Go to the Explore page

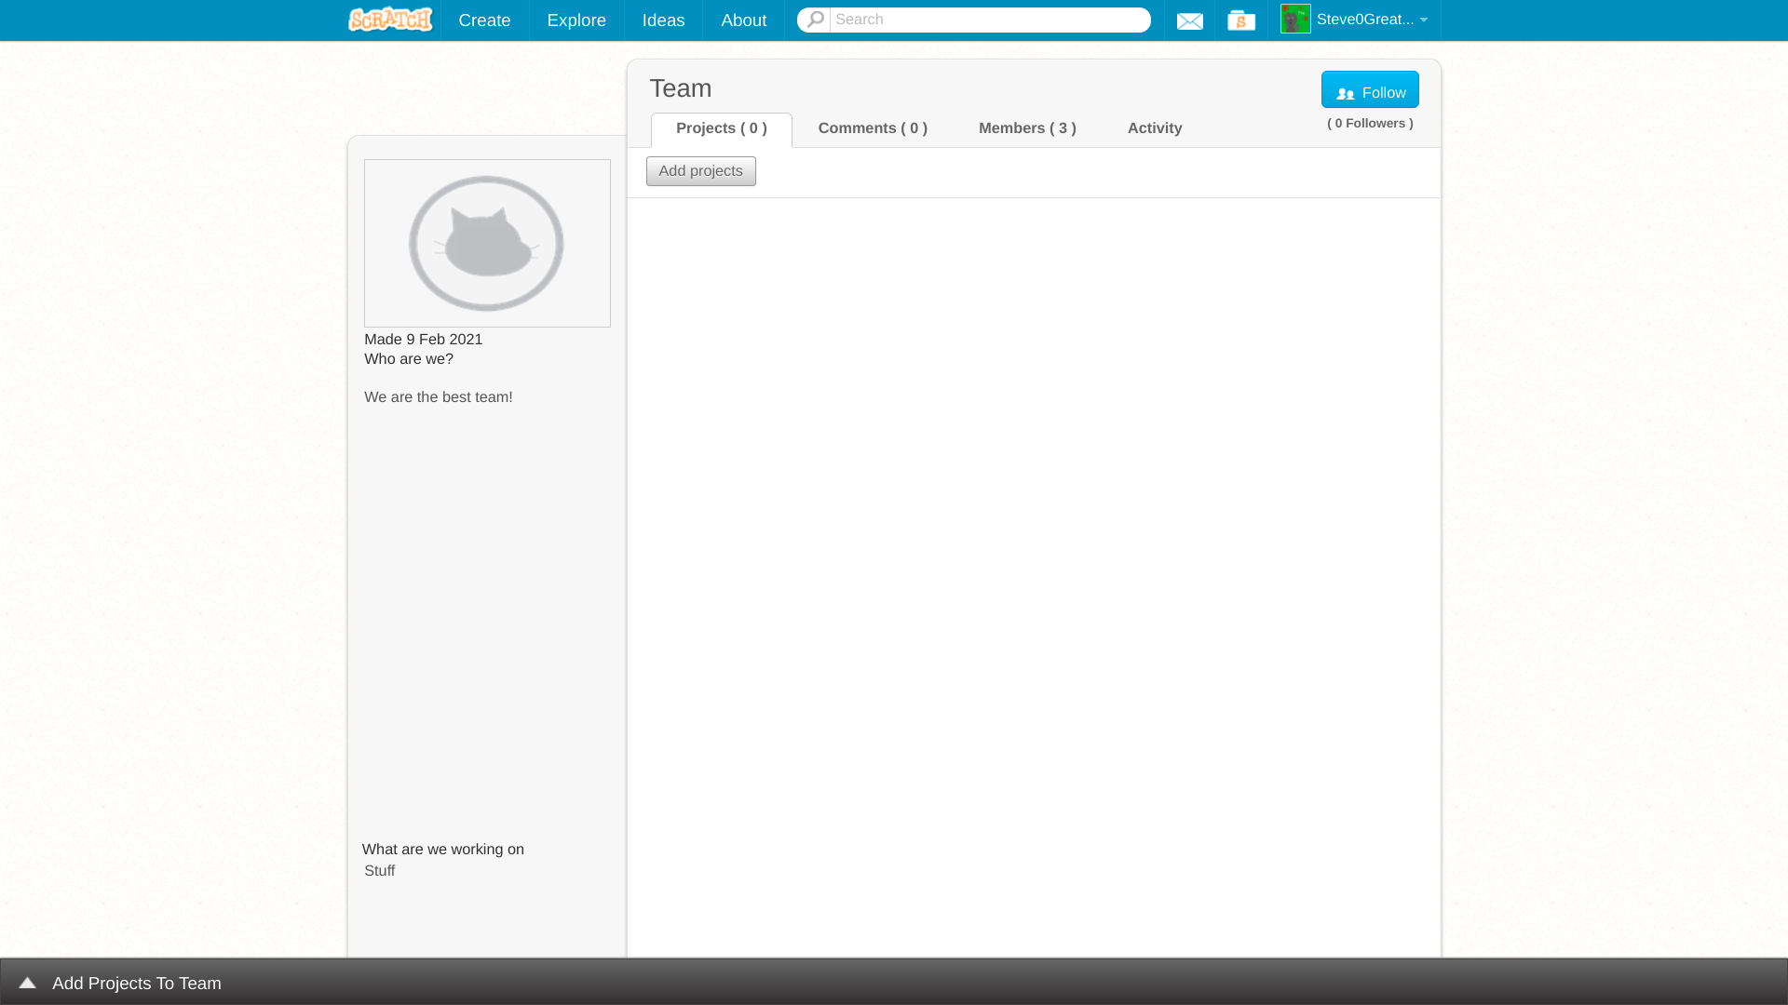tap(576, 20)
